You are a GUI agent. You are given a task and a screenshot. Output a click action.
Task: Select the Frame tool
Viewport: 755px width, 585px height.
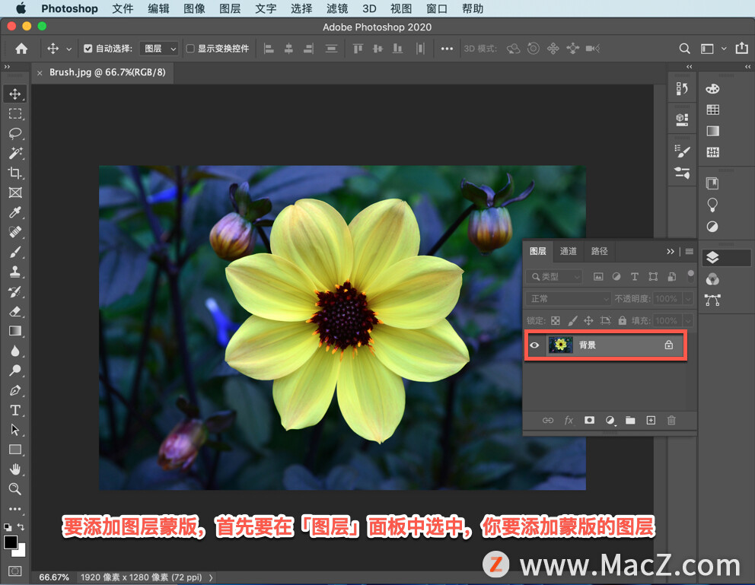15,192
